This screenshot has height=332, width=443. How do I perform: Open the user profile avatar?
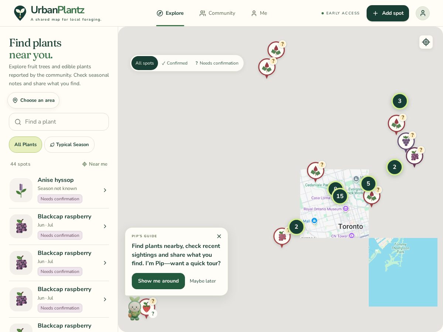pos(423,13)
